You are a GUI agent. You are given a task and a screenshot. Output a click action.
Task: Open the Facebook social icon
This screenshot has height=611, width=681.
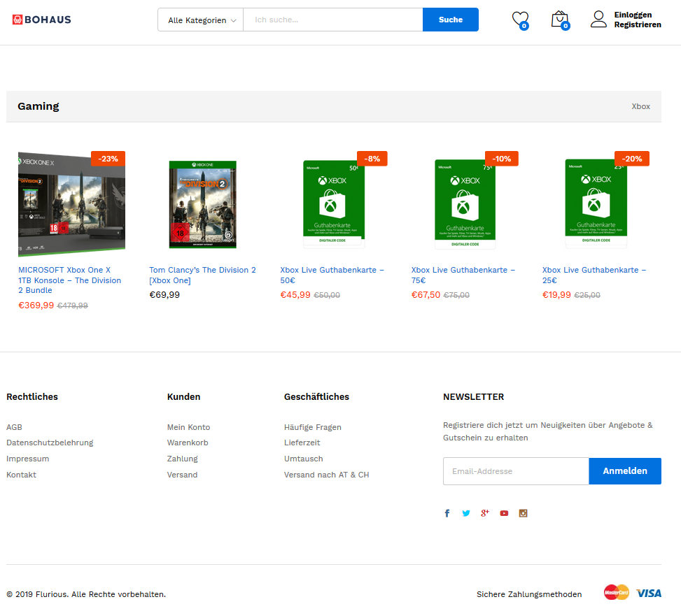pyautogui.click(x=447, y=513)
